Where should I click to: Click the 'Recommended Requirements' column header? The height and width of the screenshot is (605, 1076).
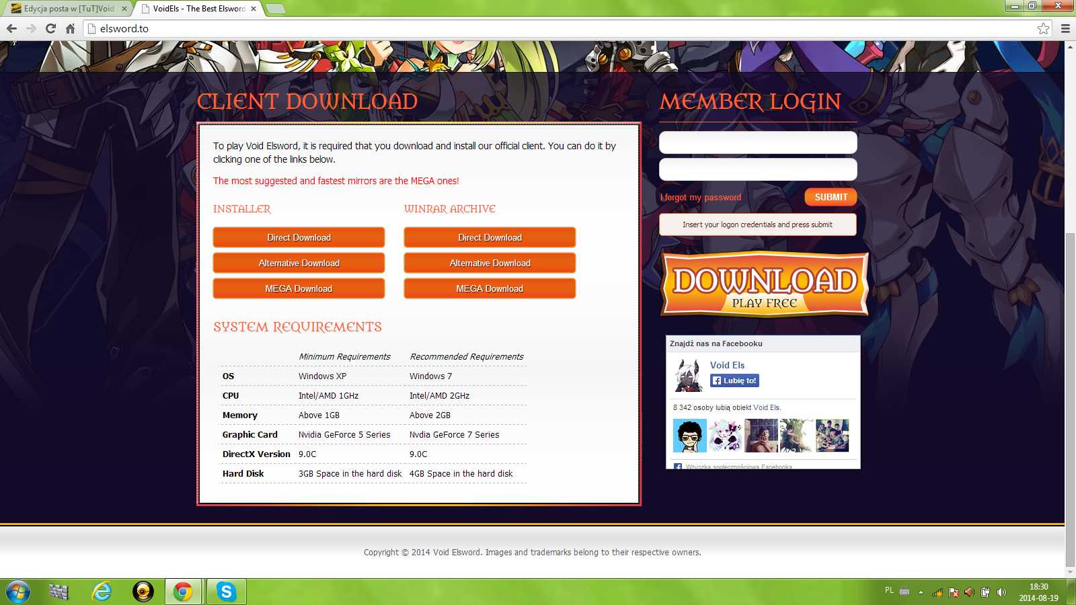pyautogui.click(x=467, y=357)
